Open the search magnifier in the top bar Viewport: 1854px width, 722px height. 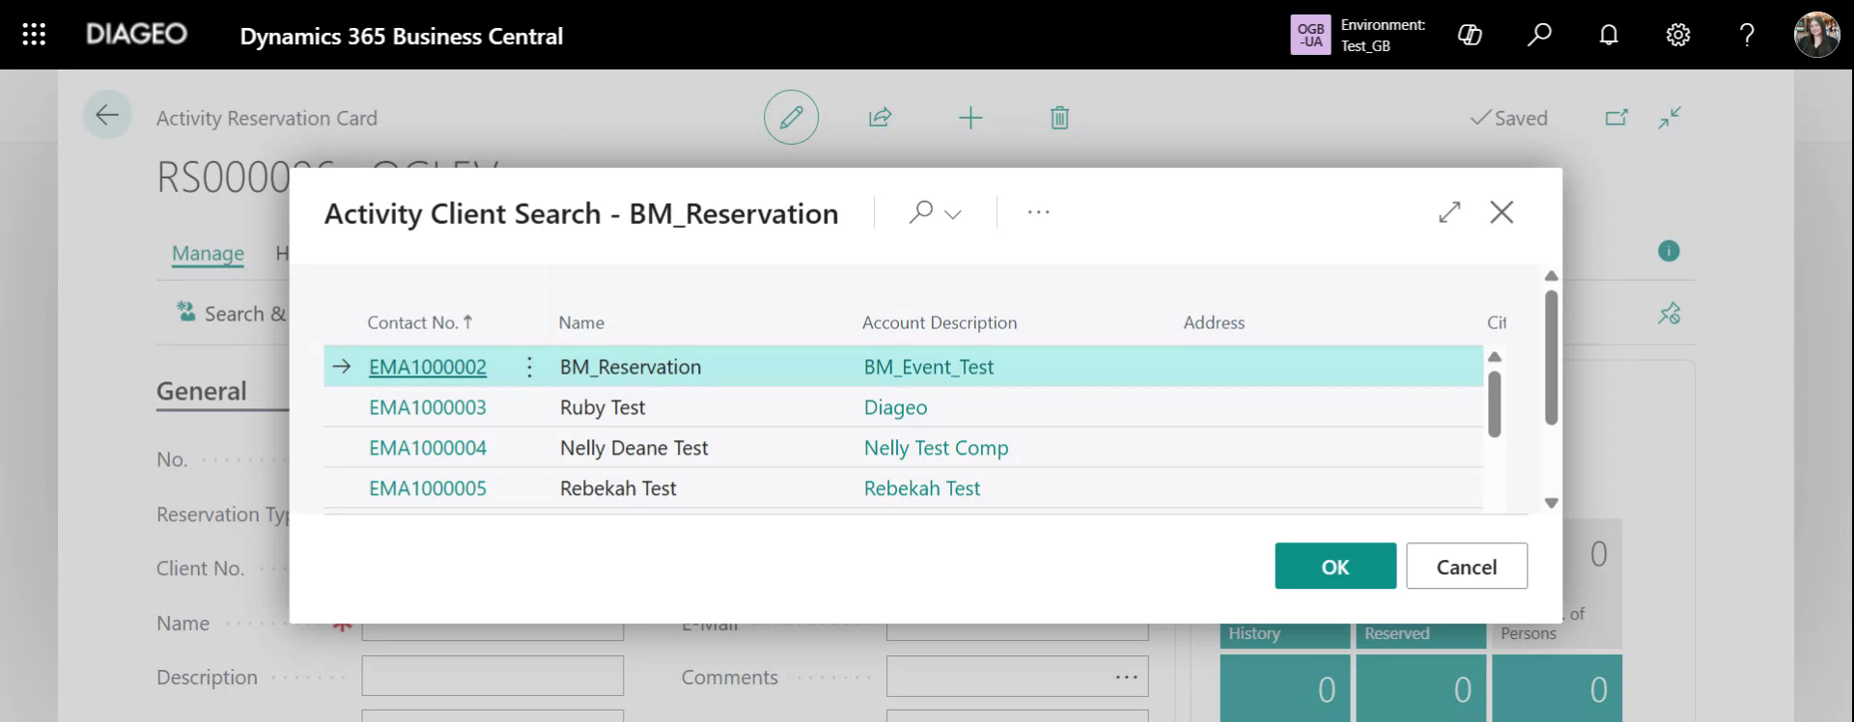pyautogui.click(x=1539, y=35)
